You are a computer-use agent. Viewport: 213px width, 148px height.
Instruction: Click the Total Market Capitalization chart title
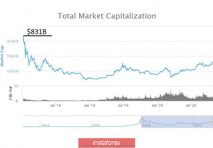point(107,16)
